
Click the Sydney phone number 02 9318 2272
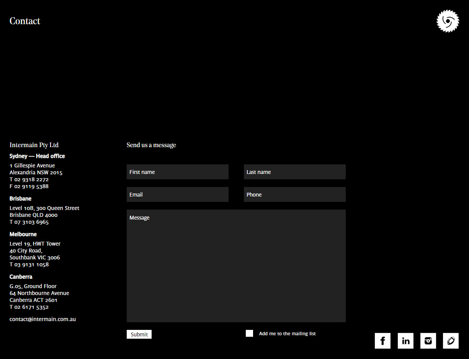pyautogui.click(x=31, y=179)
